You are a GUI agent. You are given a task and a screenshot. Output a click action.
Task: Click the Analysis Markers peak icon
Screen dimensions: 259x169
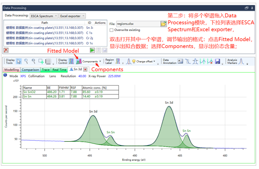[x=241, y=61]
